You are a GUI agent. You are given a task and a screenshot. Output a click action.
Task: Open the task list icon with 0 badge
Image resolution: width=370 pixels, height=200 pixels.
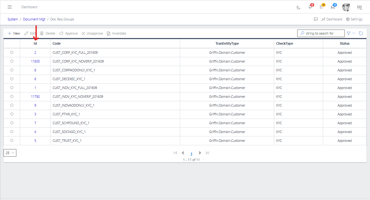321,7
